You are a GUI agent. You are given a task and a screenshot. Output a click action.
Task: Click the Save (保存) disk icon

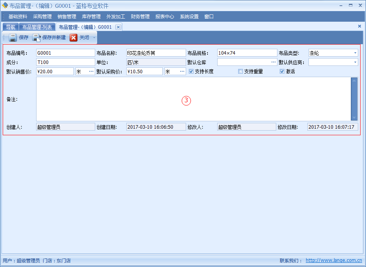point(13,38)
